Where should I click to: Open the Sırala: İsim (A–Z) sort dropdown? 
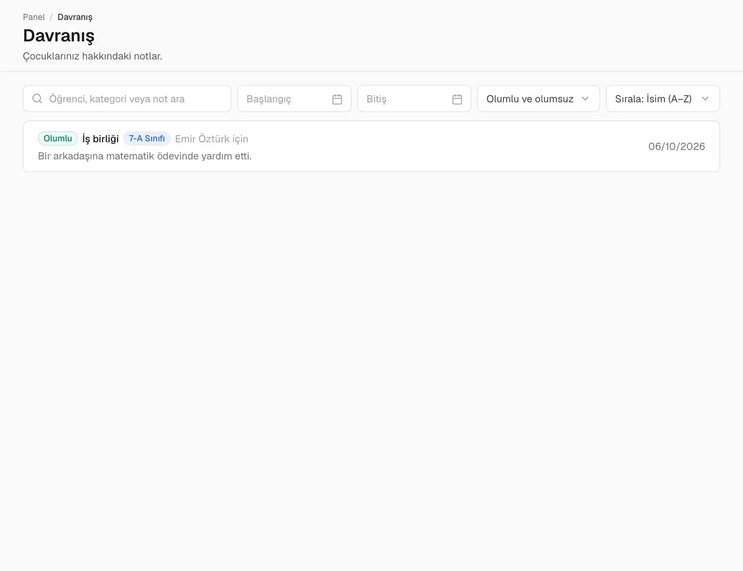[x=663, y=98]
